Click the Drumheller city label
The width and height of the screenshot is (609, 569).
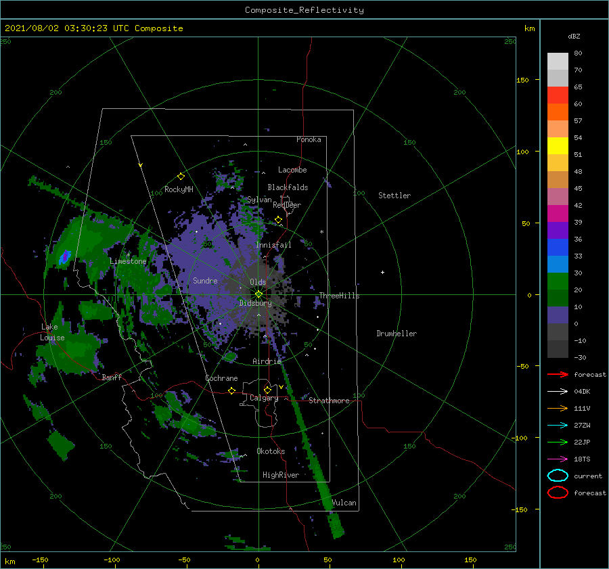click(x=397, y=334)
